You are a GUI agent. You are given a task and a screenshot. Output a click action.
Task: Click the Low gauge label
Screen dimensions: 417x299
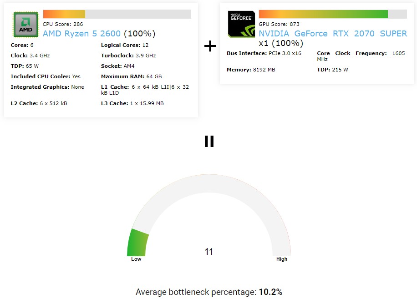[x=136, y=259]
